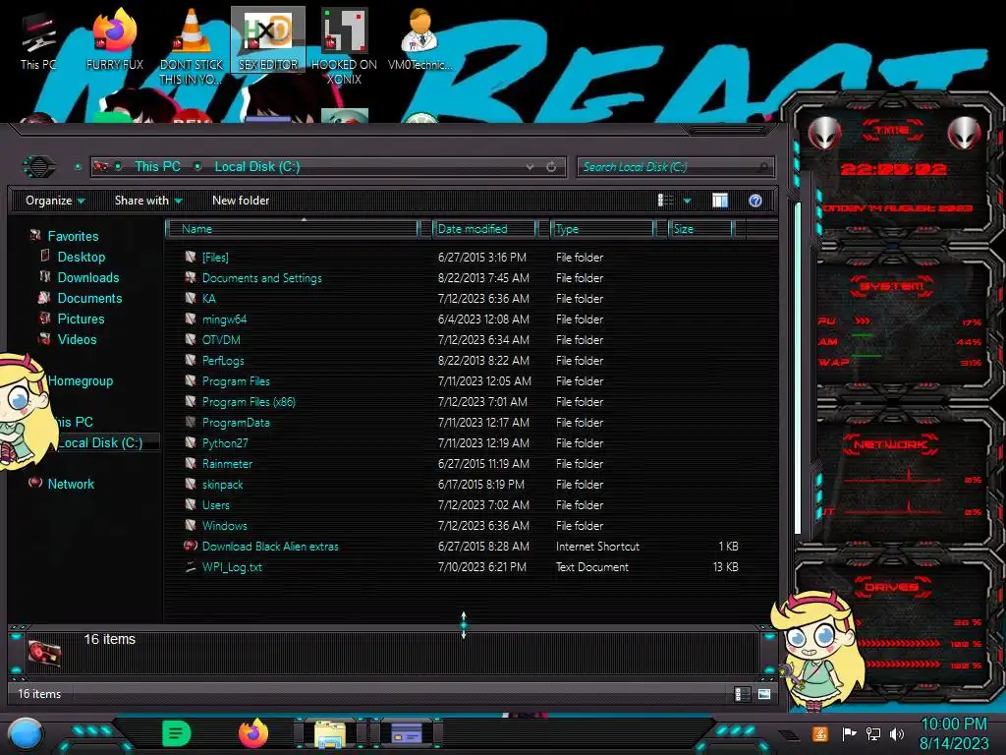
Task: Open the Organize menu
Action: (x=55, y=201)
